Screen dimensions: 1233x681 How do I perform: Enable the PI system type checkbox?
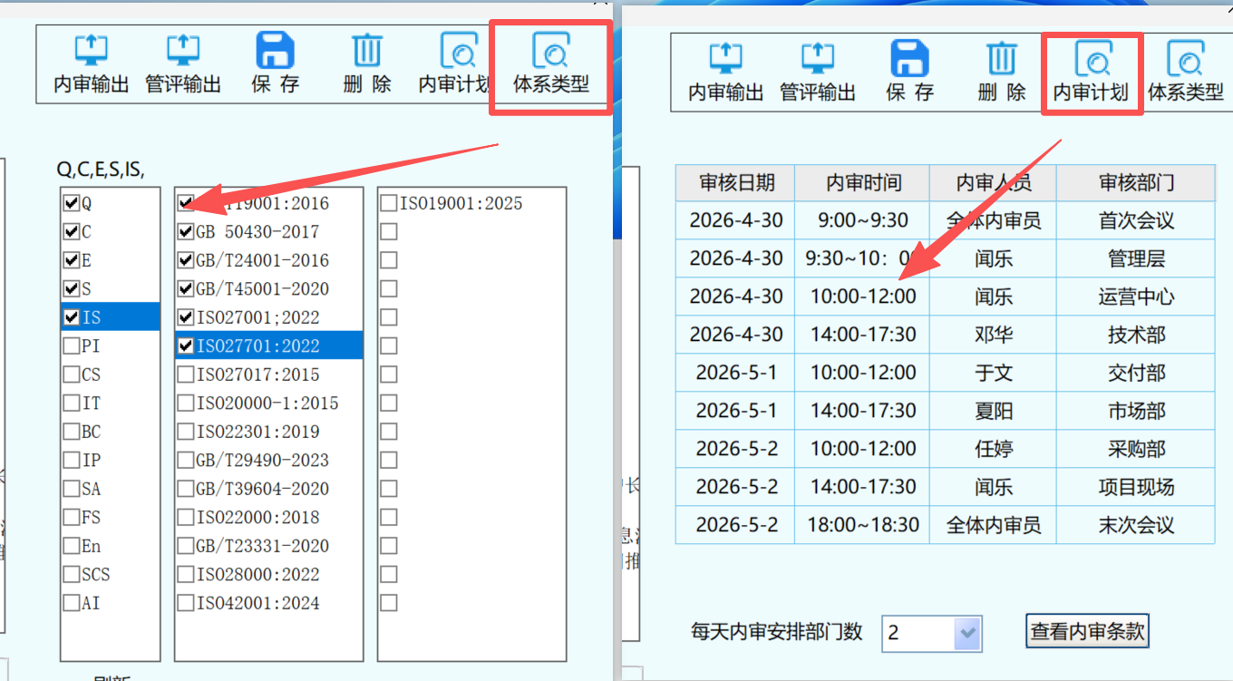click(x=71, y=346)
